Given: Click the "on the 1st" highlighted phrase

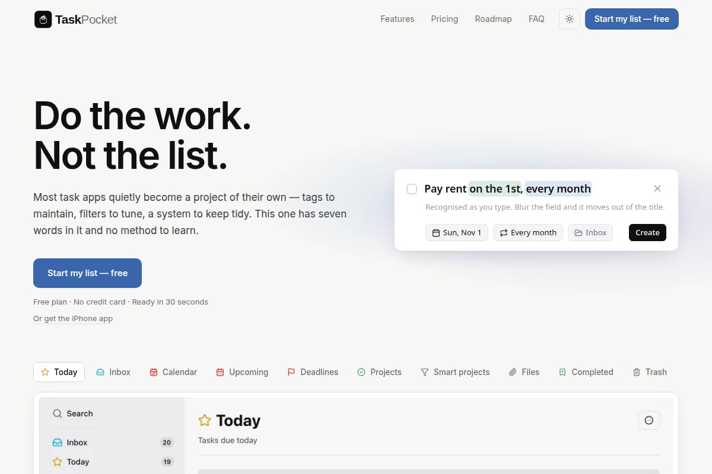Looking at the screenshot, I should pyautogui.click(x=495, y=189).
